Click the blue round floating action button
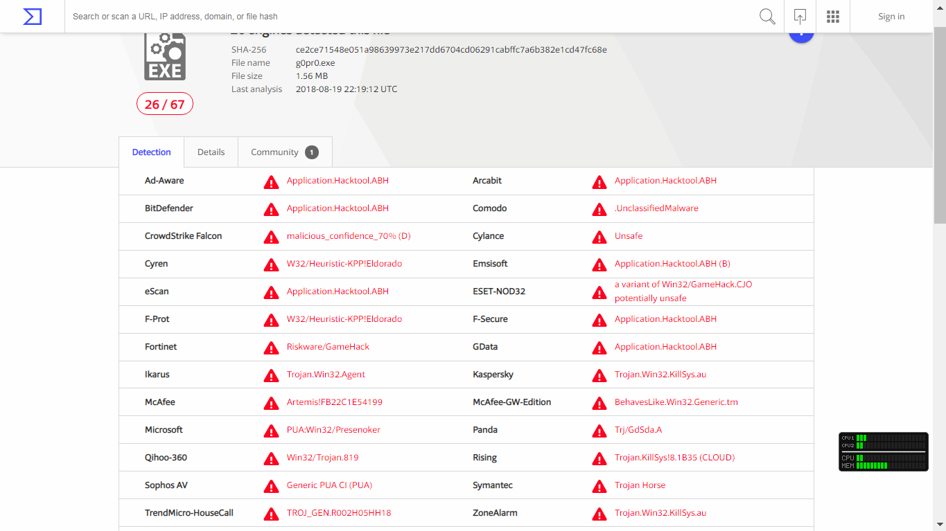 801,35
